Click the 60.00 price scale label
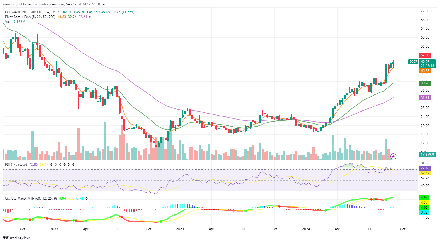 (425, 37)
